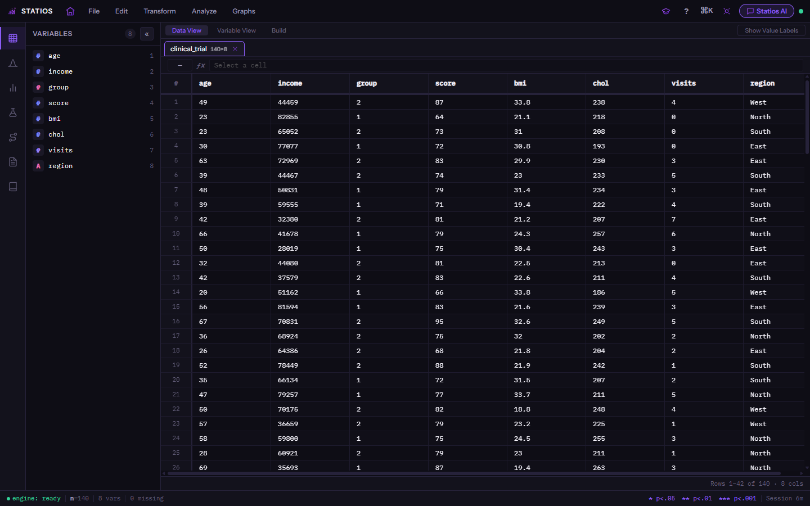Click the cell reference dash box
810x506 pixels.
pyautogui.click(x=180, y=65)
